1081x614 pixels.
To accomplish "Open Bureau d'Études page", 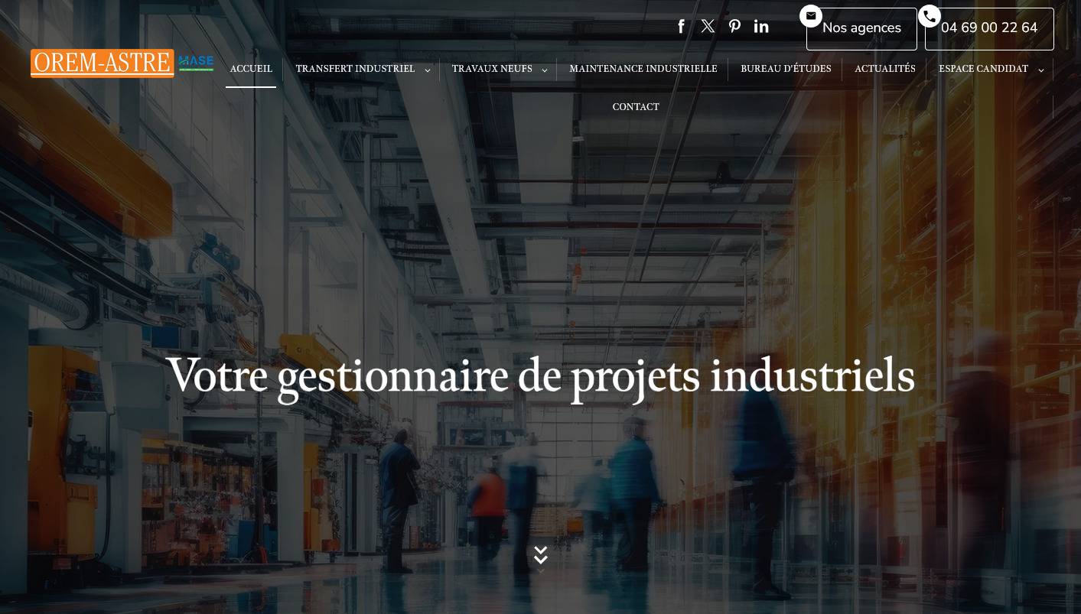I will [x=786, y=69].
